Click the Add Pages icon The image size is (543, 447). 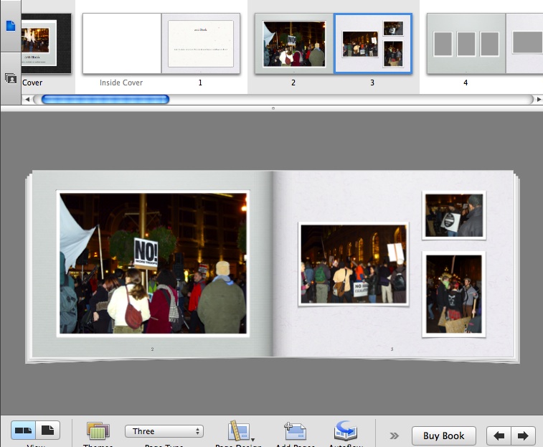coord(295,430)
